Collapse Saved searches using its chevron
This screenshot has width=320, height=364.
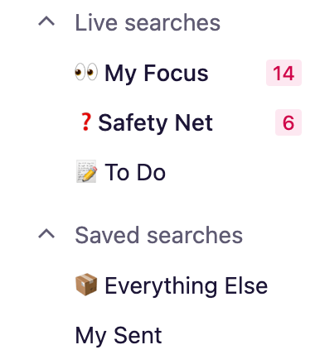tap(46, 234)
